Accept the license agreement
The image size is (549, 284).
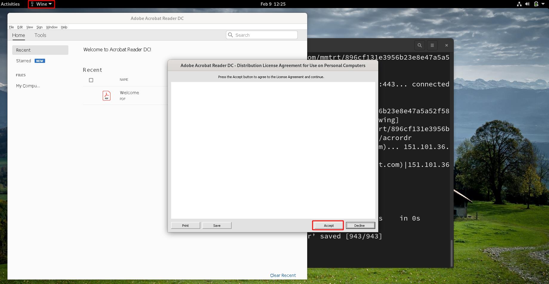(x=328, y=226)
